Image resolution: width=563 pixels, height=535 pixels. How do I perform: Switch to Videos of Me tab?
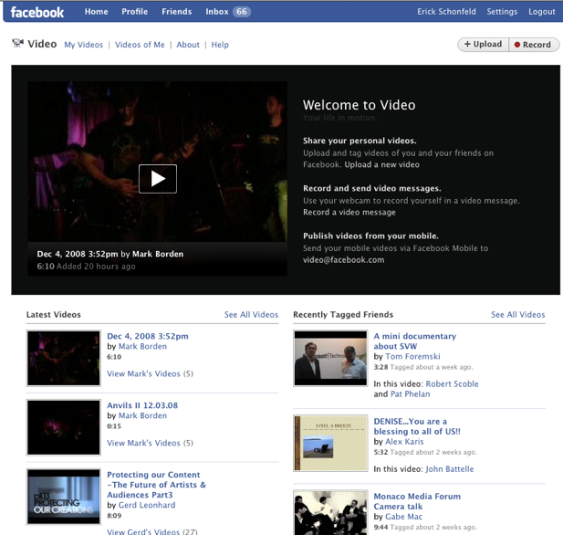point(140,45)
